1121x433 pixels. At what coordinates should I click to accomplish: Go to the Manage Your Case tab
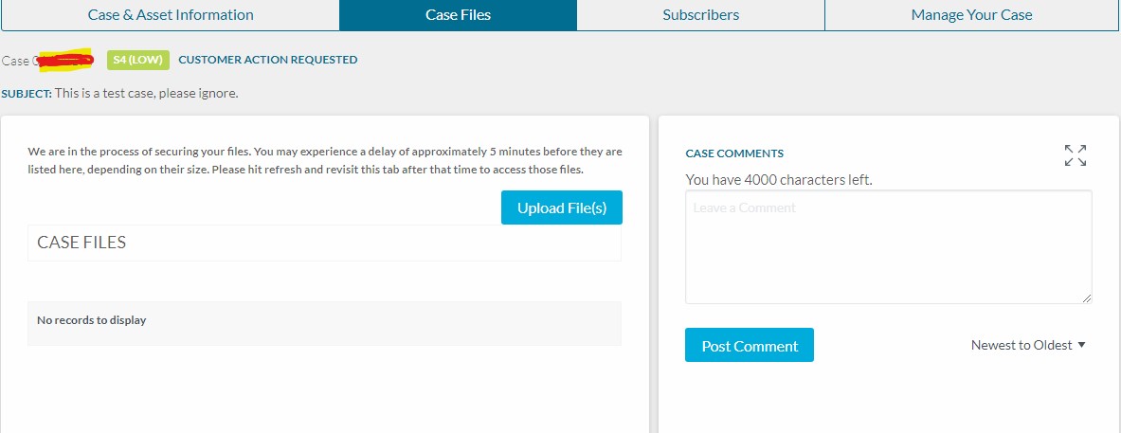tap(971, 15)
